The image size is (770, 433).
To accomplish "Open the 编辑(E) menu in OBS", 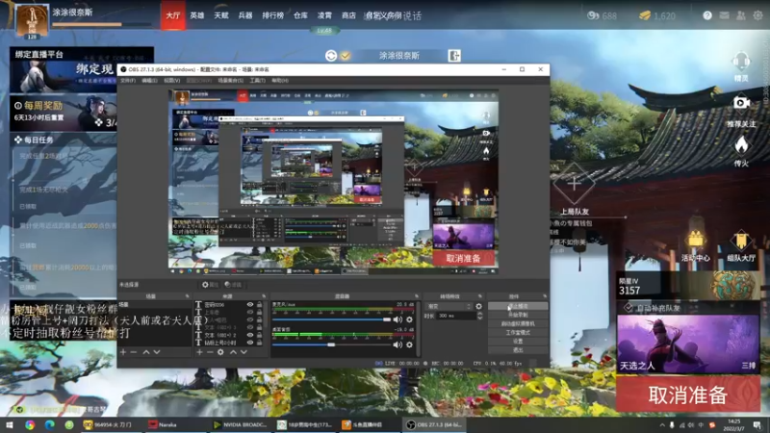I will coord(149,80).
